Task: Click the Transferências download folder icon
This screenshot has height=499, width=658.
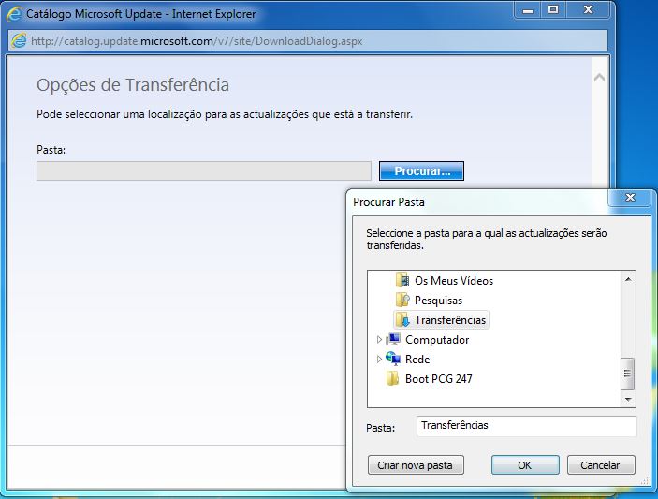Action: [x=402, y=320]
